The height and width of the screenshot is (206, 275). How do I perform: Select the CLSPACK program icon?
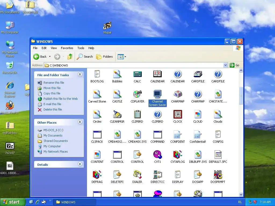[97, 137]
